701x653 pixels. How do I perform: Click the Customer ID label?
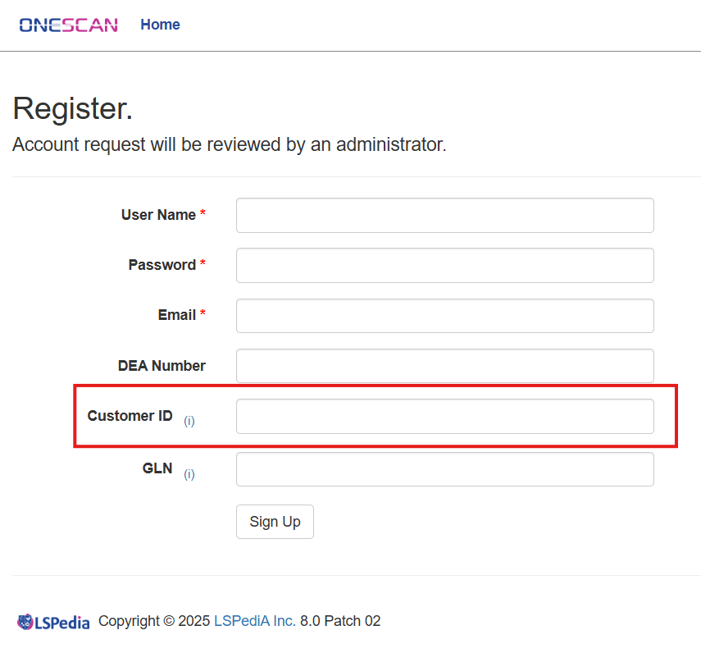coord(130,415)
